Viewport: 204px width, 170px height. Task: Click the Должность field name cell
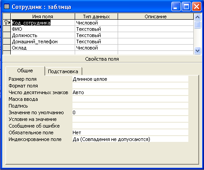pyautogui.click(x=43, y=35)
